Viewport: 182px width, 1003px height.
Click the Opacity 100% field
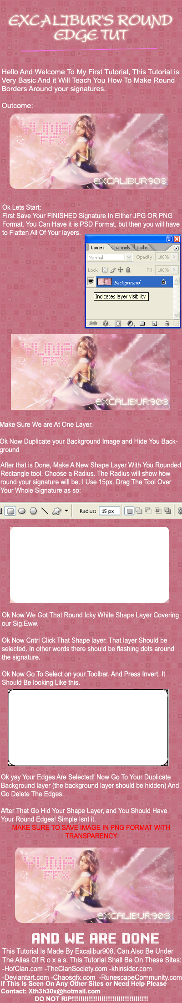(x=163, y=257)
